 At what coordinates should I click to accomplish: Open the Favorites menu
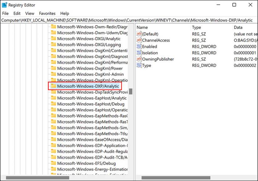47,13
